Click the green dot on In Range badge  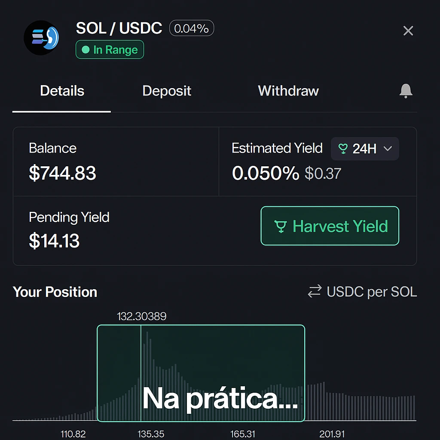85,49
